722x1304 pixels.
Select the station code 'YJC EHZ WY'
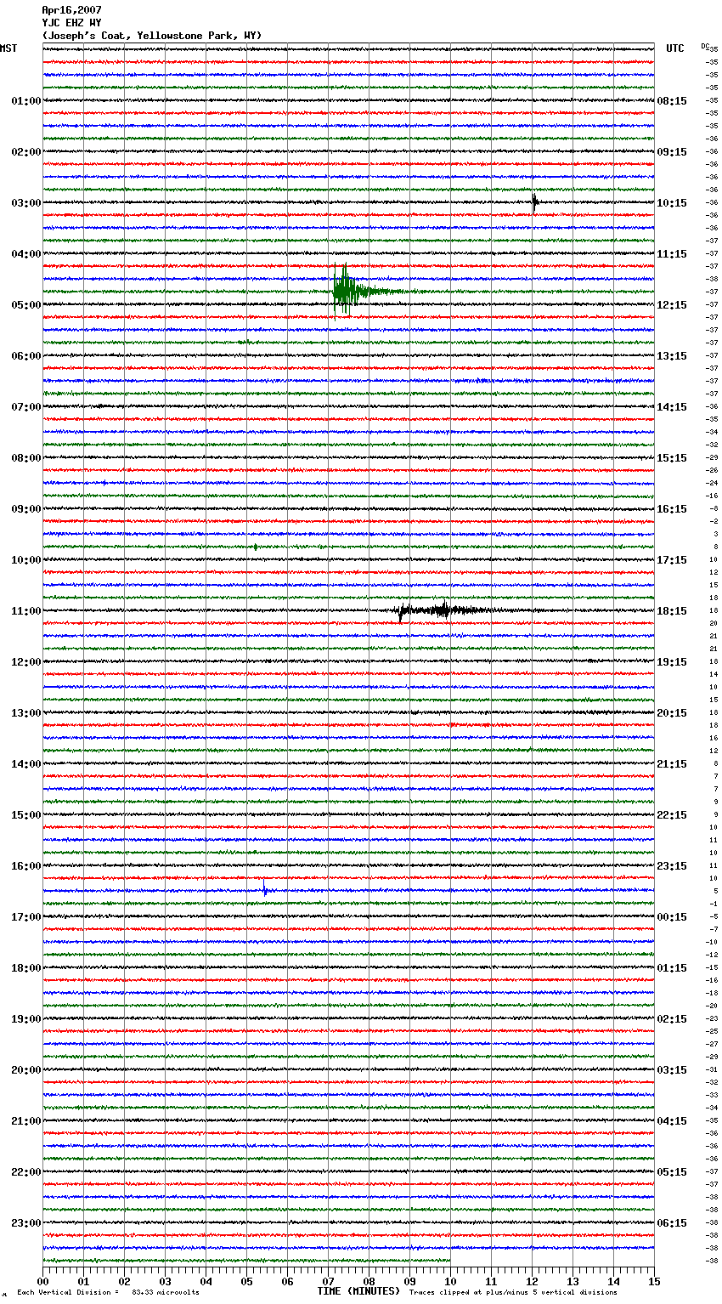pos(71,23)
